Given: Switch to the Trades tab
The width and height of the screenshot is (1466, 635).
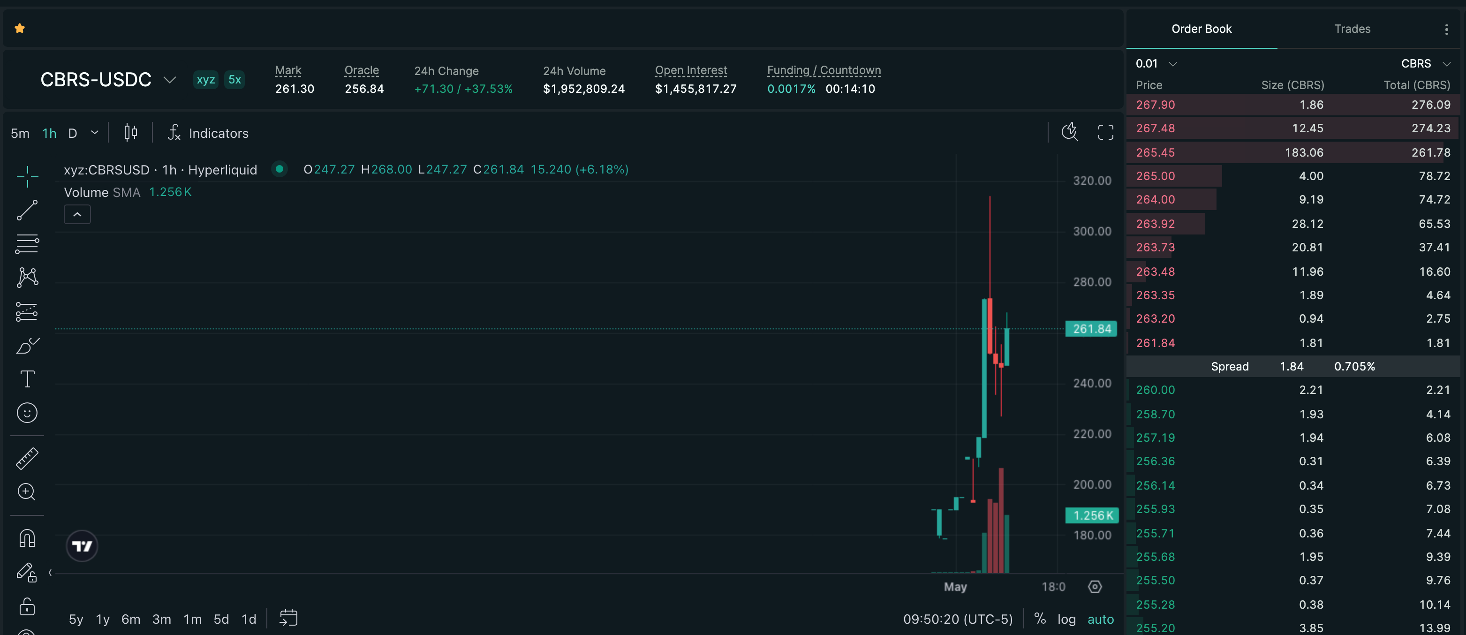Looking at the screenshot, I should coord(1352,29).
